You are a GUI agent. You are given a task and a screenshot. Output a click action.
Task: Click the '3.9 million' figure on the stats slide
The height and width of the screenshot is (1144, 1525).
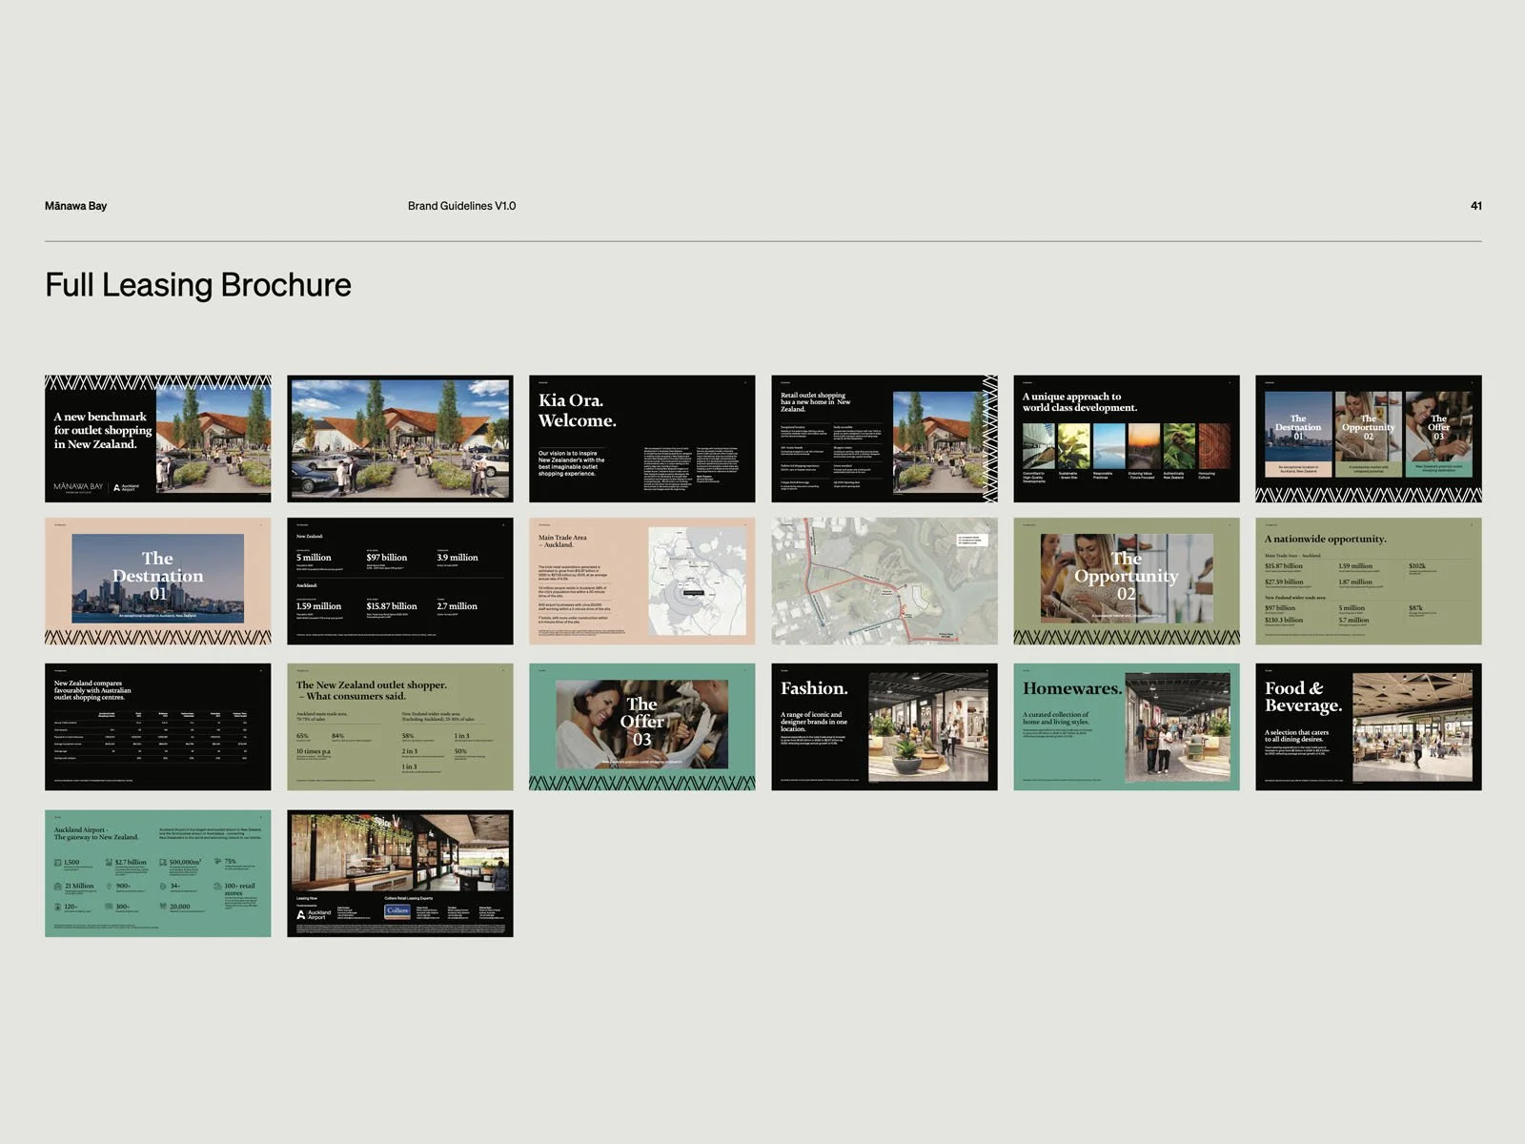point(457,558)
